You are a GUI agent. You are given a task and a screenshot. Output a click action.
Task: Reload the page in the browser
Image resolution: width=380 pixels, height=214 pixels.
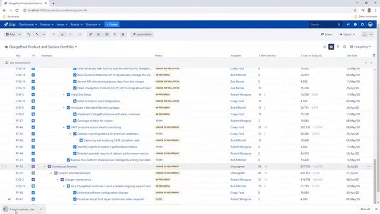coord(17,11)
